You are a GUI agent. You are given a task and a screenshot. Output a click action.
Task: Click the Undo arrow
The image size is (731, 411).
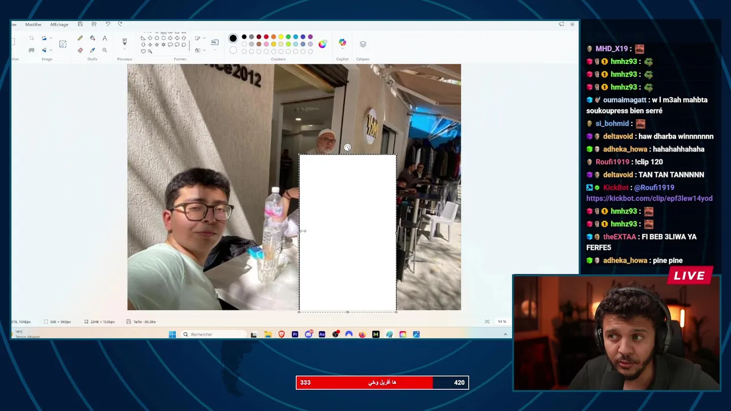(107, 24)
